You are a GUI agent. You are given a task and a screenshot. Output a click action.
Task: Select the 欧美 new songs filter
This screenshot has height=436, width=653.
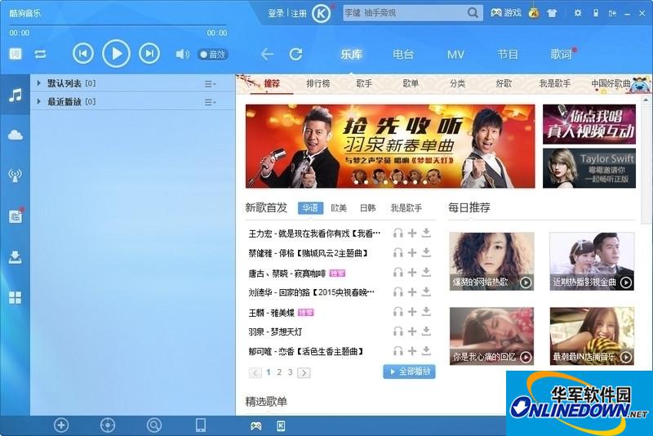tap(339, 208)
